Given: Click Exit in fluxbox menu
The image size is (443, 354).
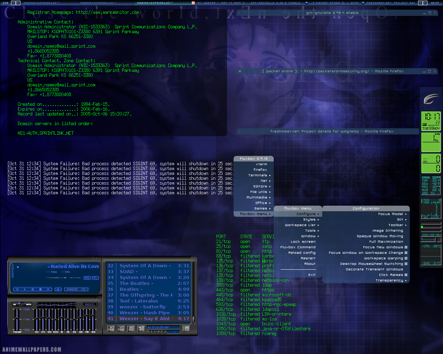Looking at the screenshot, I should point(298,275).
